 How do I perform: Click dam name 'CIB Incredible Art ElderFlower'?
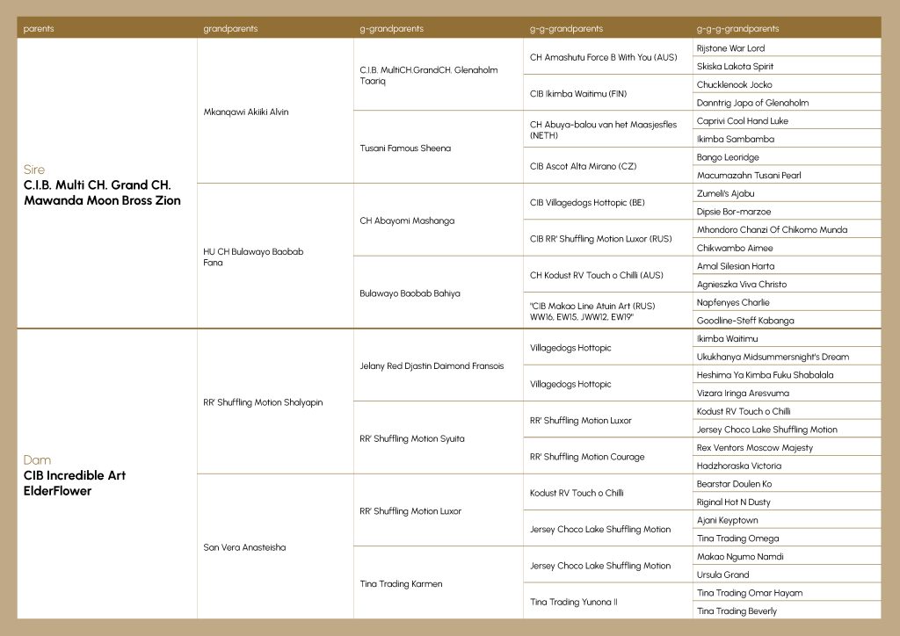click(x=75, y=483)
